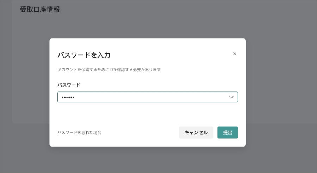Submit the password with 提出 button
Viewport: 317px width, 173px height.
pyautogui.click(x=228, y=132)
